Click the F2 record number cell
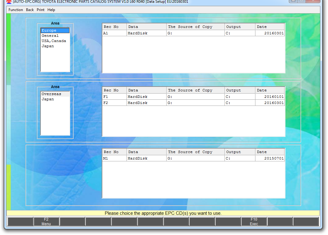The image size is (328, 235). (x=115, y=103)
